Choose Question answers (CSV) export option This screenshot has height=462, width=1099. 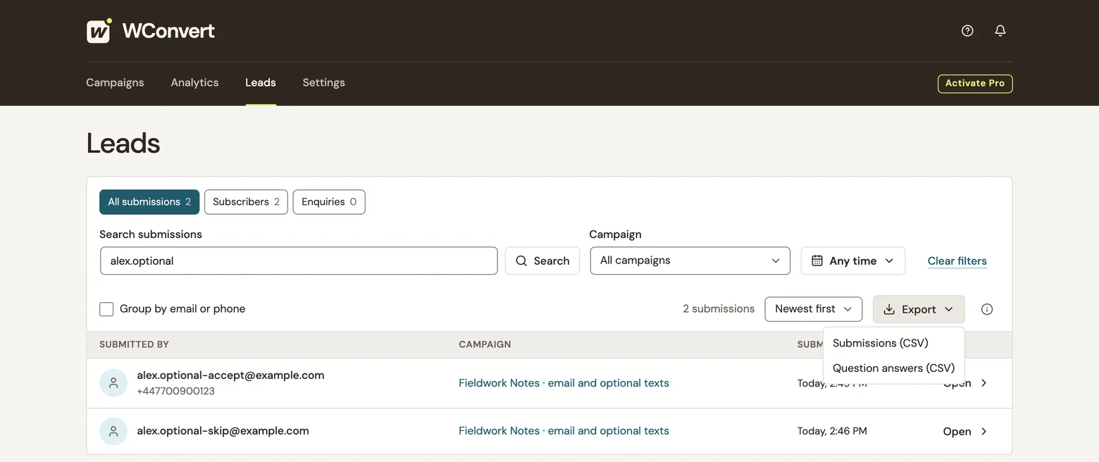click(893, 368)
